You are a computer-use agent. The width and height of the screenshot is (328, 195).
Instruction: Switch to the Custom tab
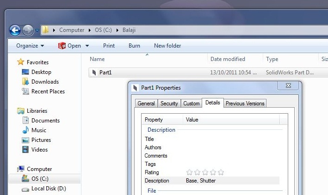(x=192, y=104)
